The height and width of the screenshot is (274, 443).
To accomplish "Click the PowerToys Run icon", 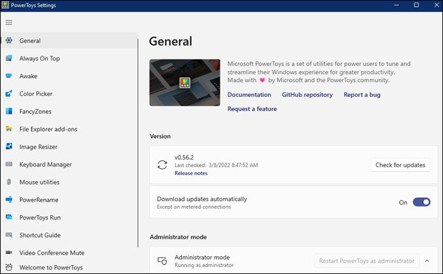I will pos(9,217).
